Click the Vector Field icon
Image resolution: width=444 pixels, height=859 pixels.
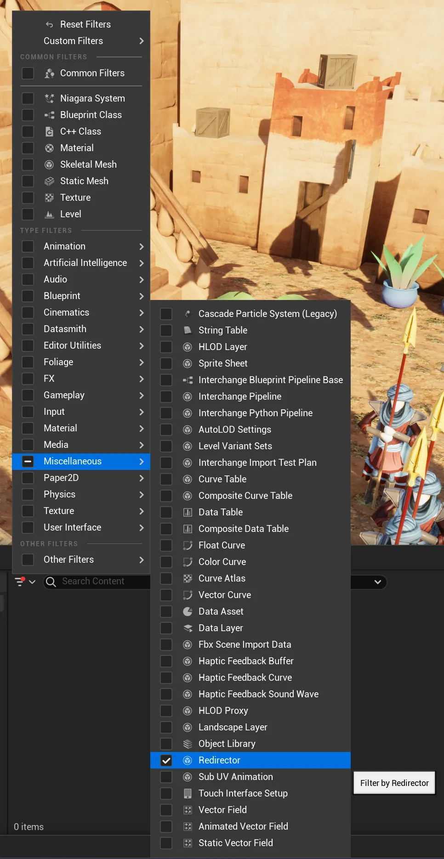(188, 810)
